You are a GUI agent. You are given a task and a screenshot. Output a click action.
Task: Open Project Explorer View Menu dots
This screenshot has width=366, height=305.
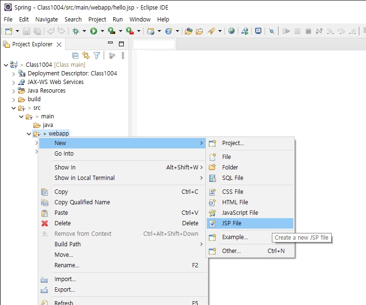(x=123, y=55)
